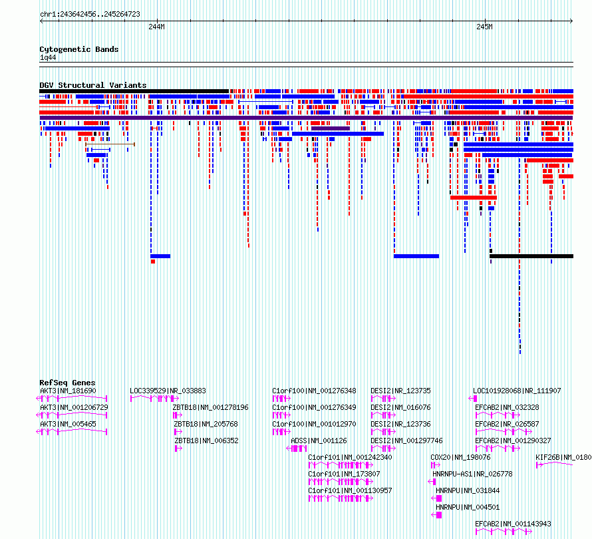
Task: Click the ADSS gene glyph with left arrow
Action: click(297, 449)
